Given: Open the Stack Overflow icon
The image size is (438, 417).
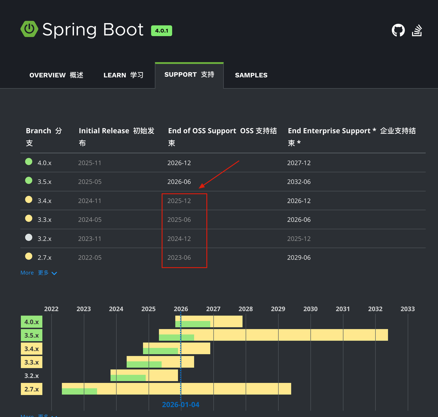Looking at the screenshot, I should [x=417, y=30].
